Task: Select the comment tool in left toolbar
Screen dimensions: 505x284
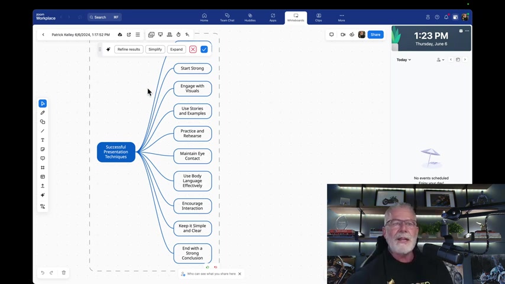Action: click(43, 159)
